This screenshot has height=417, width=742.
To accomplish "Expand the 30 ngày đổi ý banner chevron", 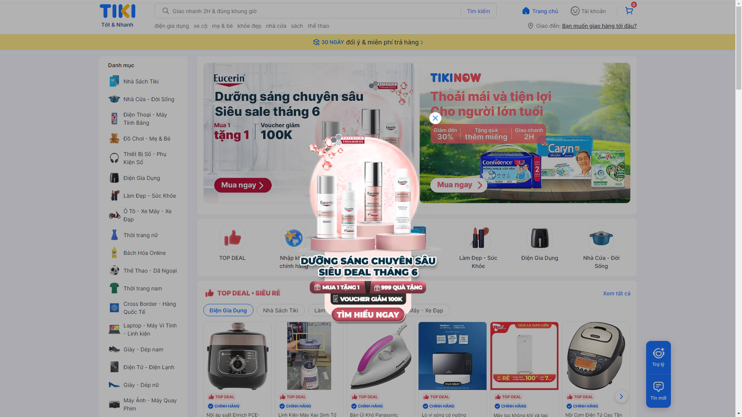I will click(x=422, y=42).
